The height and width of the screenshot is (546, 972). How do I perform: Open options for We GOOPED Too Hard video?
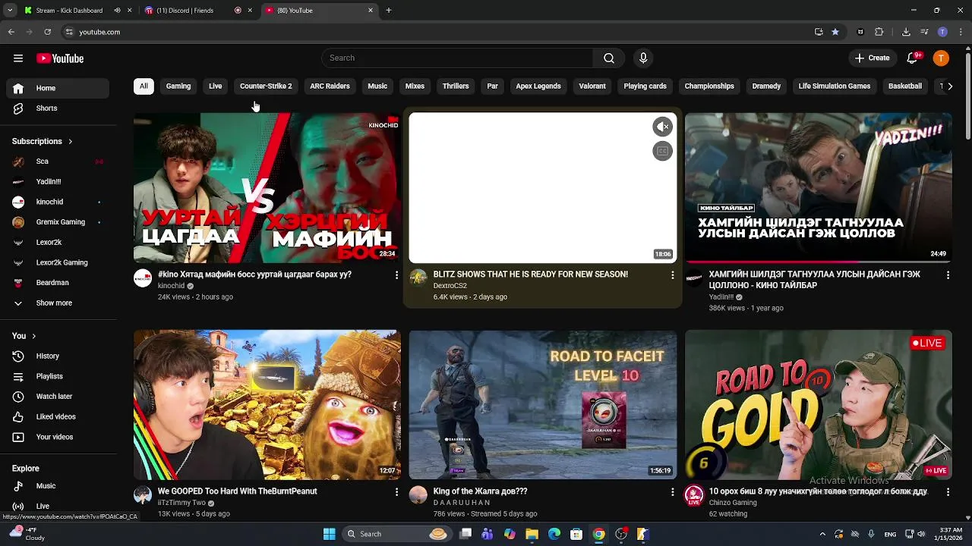point(396,492)
